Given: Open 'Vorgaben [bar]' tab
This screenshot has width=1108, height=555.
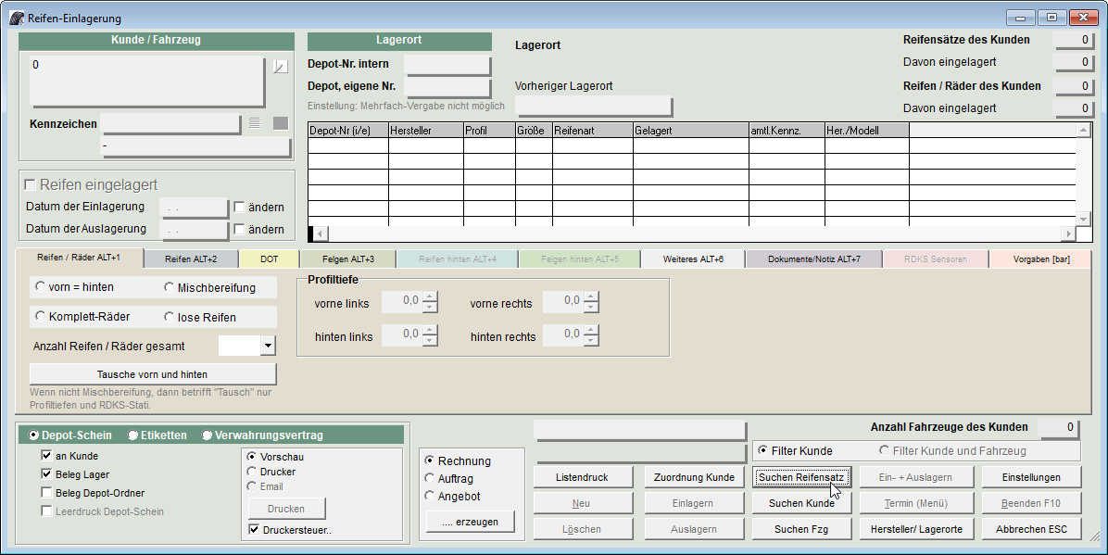Looking at the screenshot, I should point(1041,259).
